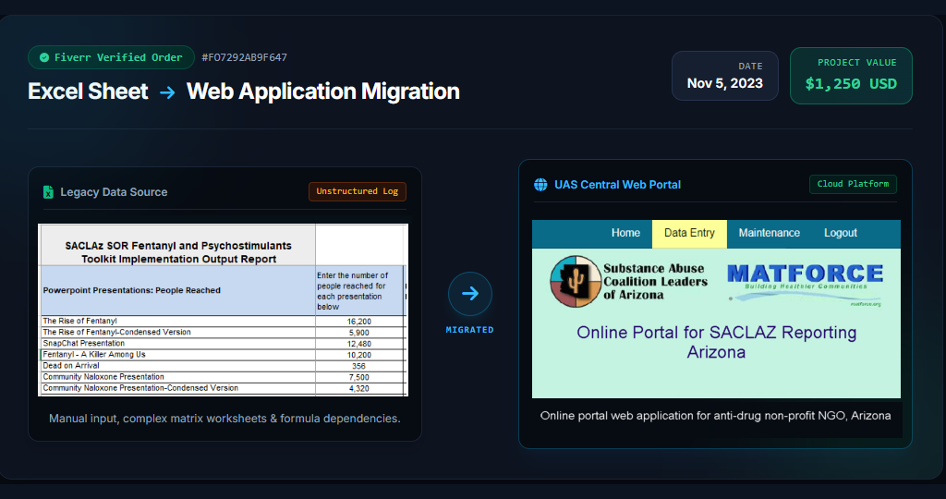The width and height of the screenshot is (946, 499).
Task: Click the 'Enter the number of people reached' cell
Action: tap(359, 291)
